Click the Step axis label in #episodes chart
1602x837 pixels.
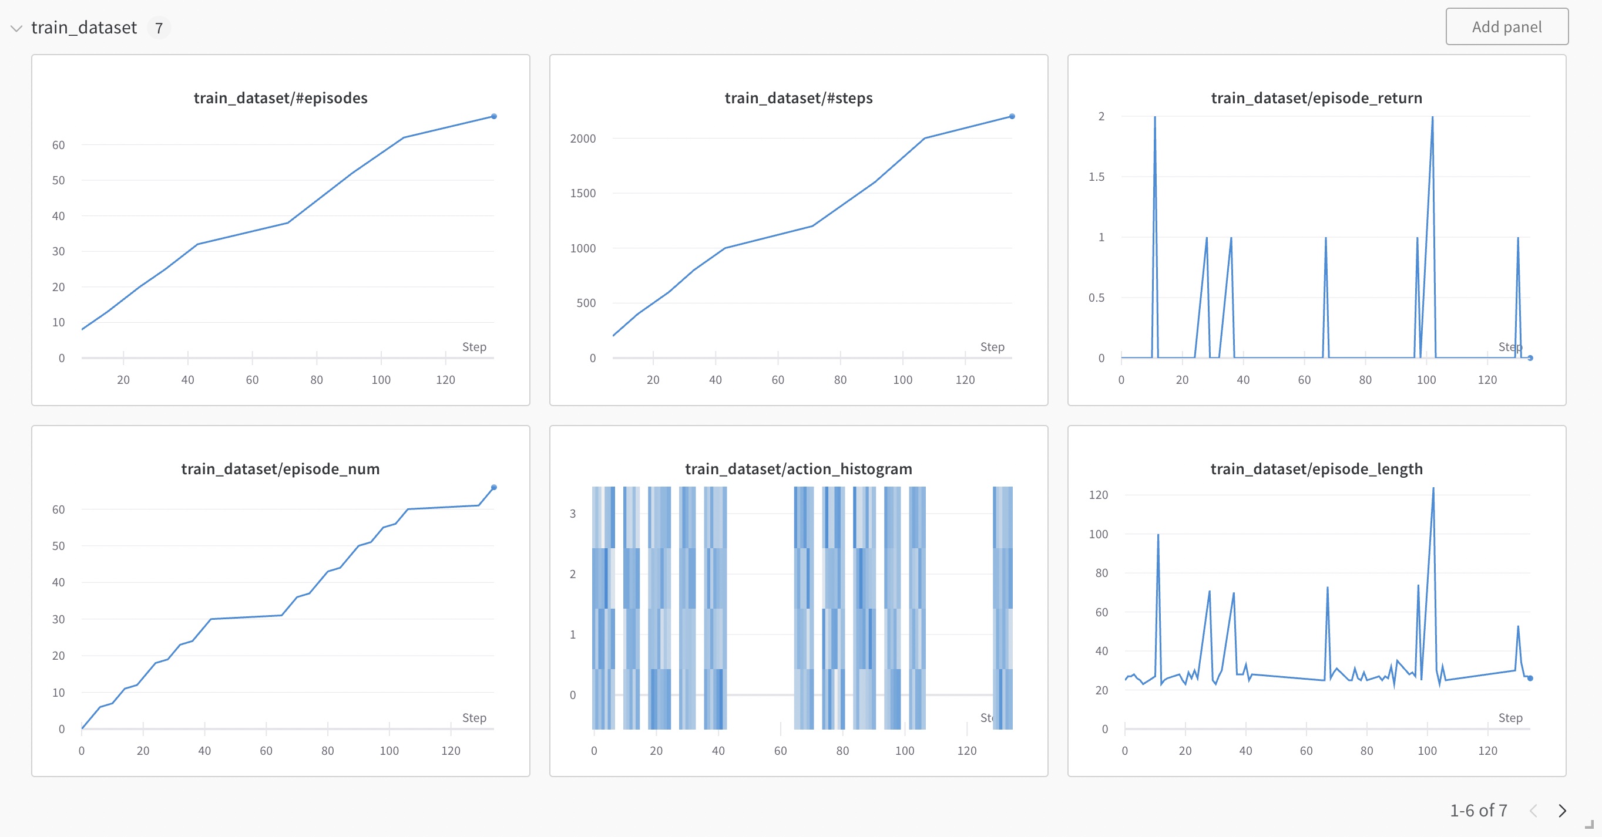point(474,347)
